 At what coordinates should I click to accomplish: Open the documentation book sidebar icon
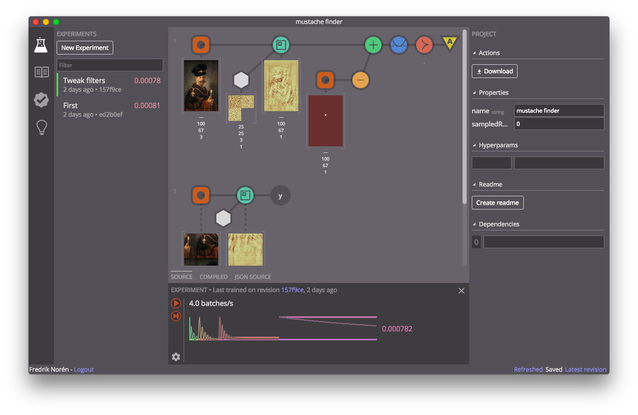[x=41, y=72]
